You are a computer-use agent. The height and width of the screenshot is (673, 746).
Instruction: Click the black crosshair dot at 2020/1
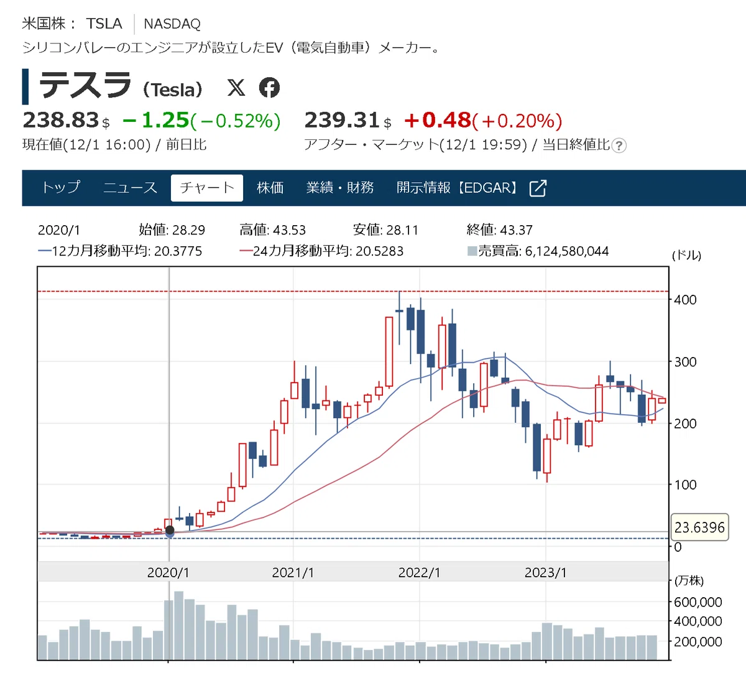169,531
